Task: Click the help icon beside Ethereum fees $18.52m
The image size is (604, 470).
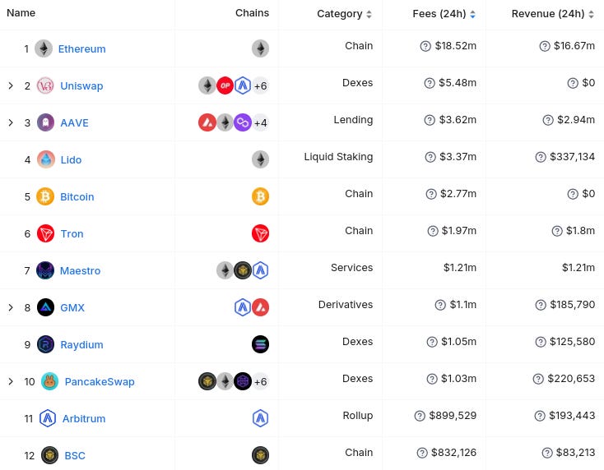Action: point(425,46)
